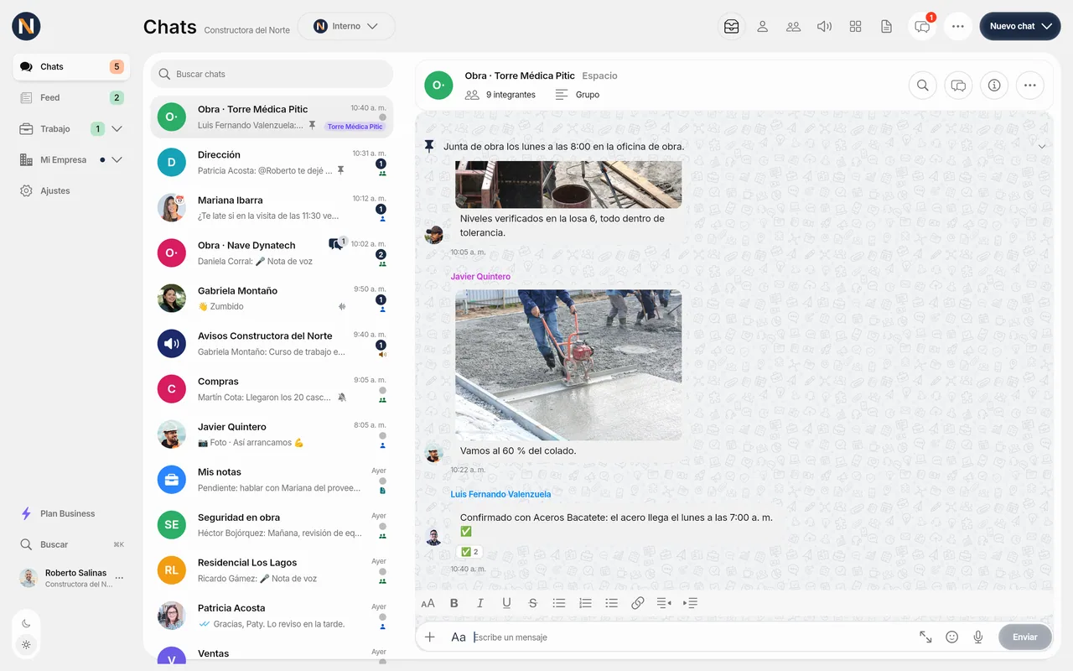
Task: Go to Chats in the sidebar
Action: tap(71, 67)
